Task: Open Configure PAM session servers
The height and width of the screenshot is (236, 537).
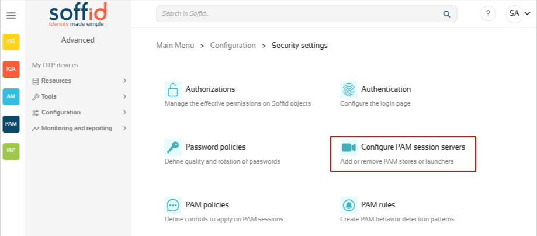Action: (x=403, y=154)
